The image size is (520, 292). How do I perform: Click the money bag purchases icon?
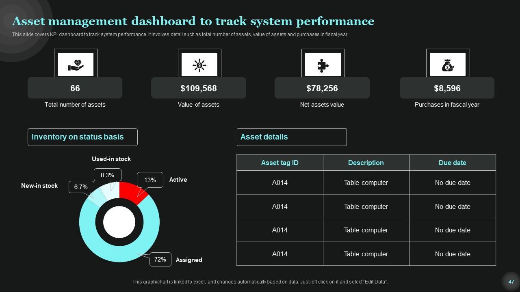pos(448,64)
